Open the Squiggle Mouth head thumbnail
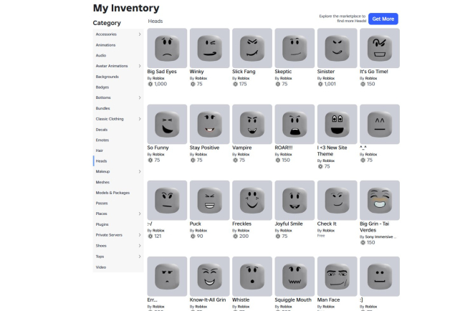This screenshot has width=455, height=311. click(294, 276)
